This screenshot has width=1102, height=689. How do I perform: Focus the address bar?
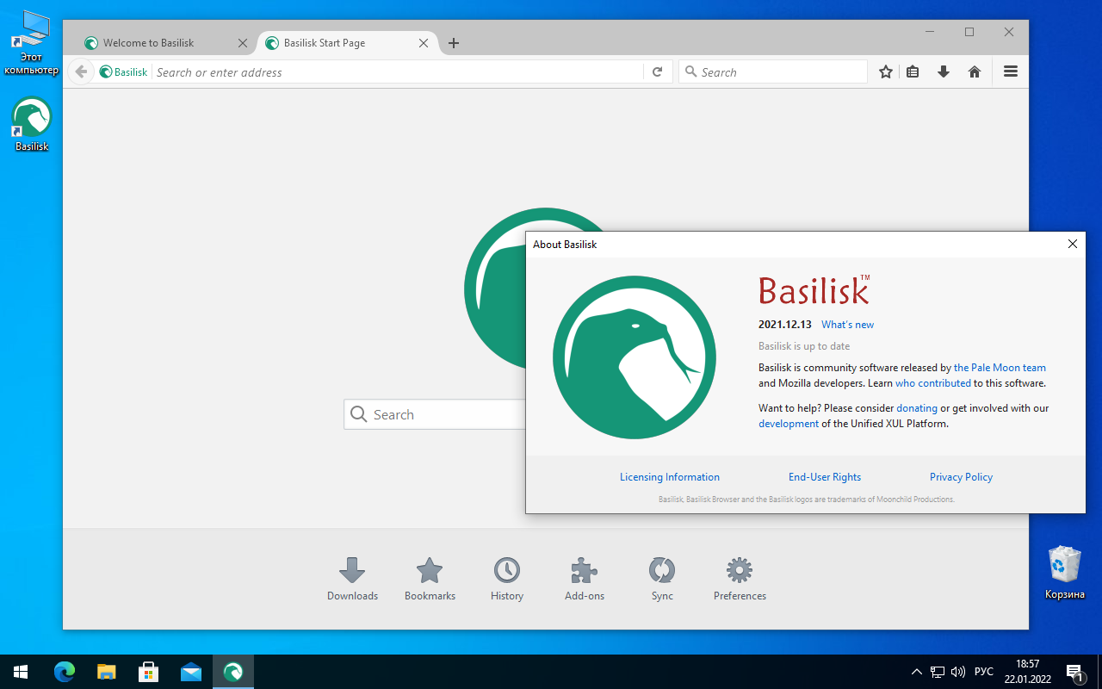click(397, 72)
